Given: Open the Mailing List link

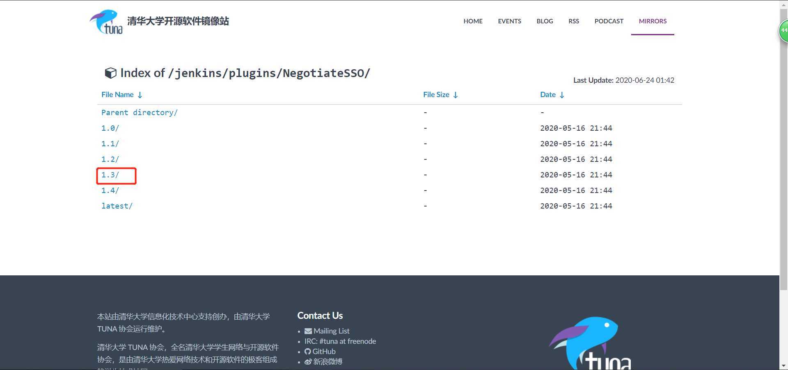Looking at the screenshot, I should pos(331,331).
